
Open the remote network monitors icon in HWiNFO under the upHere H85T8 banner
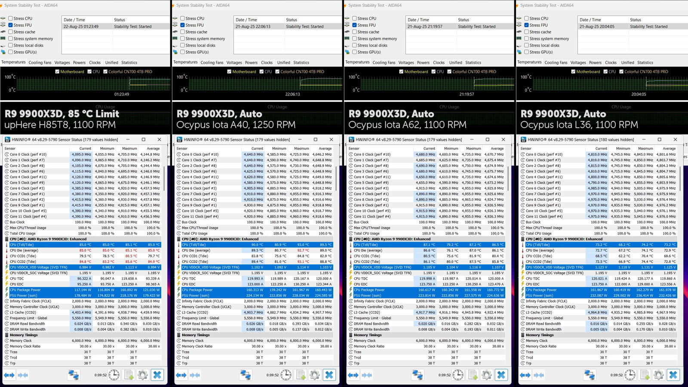[74, 375]
